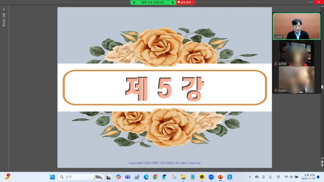Switch to the Zoom app in taskbar
The width and height of the screenshot is (324, 182).
click(x=211, y=177)
